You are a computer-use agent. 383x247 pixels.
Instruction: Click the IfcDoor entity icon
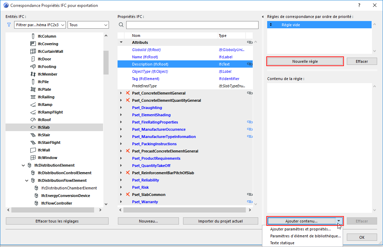(x=33, y=59)
